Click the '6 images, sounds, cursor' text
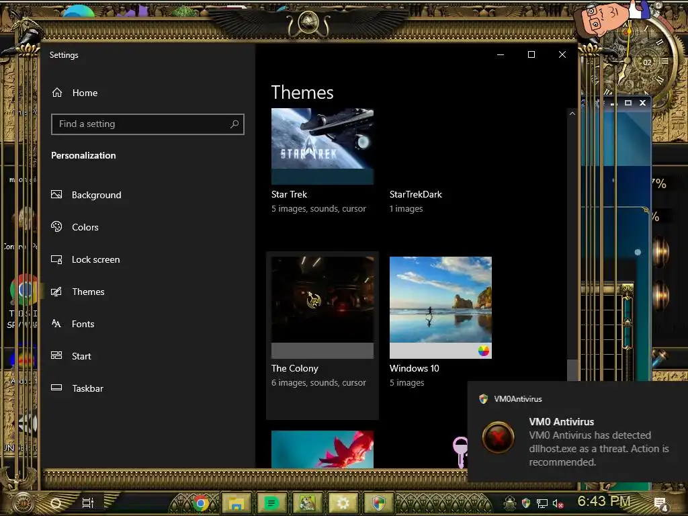Viewport: 688px width, 516px height. point(318,382)
